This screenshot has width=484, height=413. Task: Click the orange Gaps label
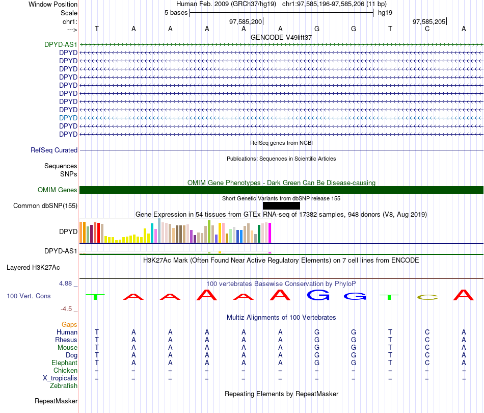(x=69, y=324)
